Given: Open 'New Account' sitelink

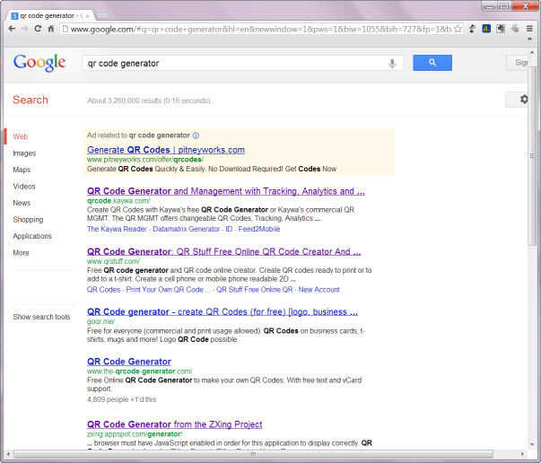Looking at the screenshot, I should coord(319,290).
